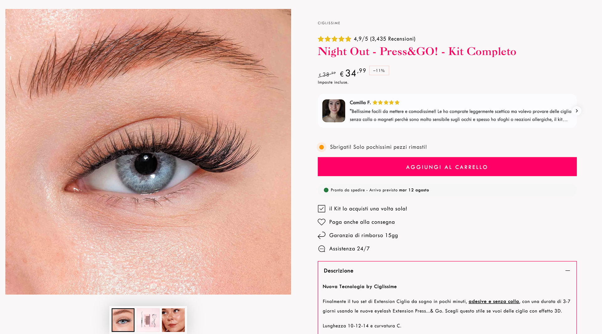This screenshot has width=602, height=334.
Task: Click the orange low-stock indicator dot
Action: 321,147
